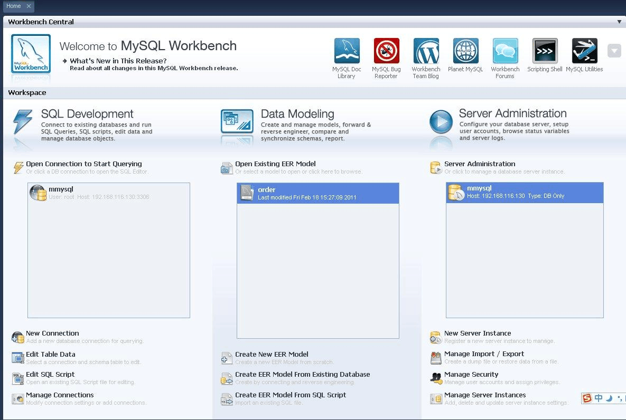
Task: Collapse the Workbench Central panel arrow
Action: click(619, 22)
